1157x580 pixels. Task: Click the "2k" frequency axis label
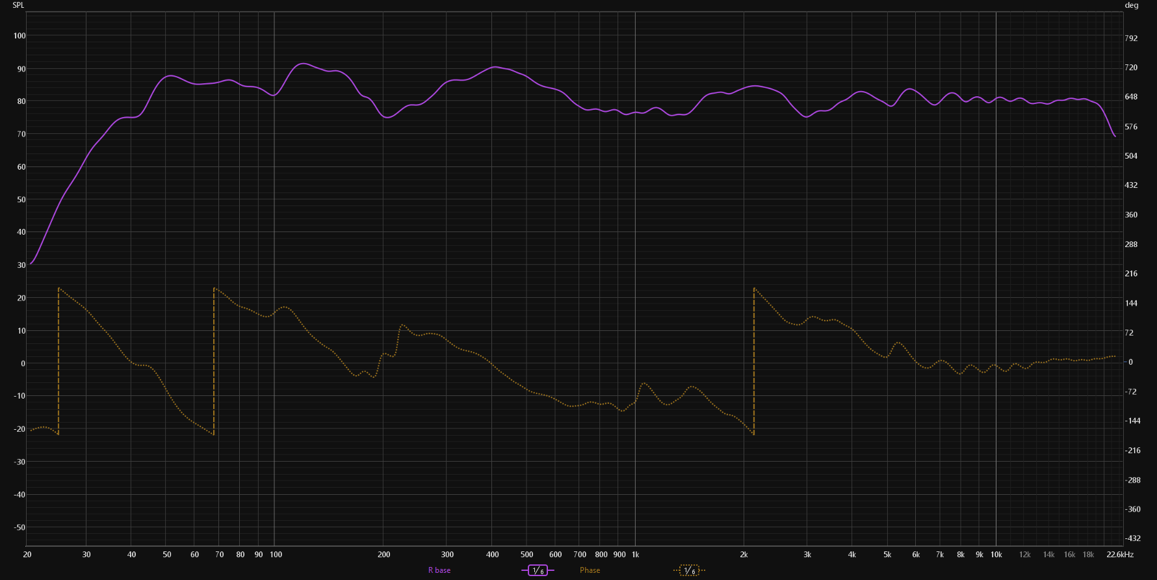[x=744, y=555]
